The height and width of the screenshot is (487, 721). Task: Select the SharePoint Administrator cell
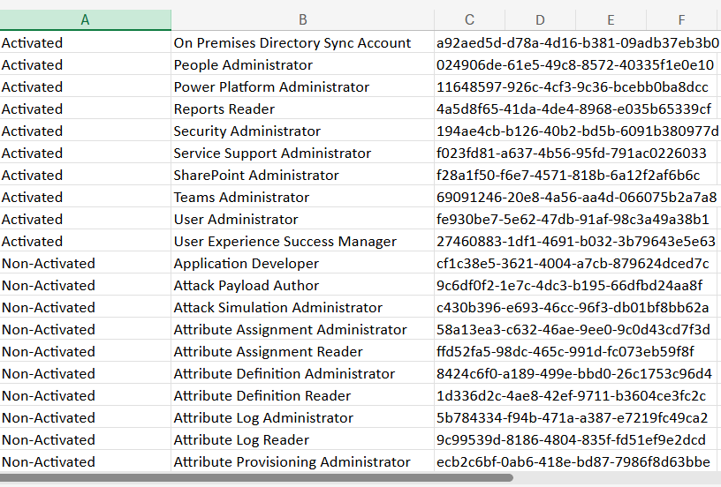pos(256,176)
